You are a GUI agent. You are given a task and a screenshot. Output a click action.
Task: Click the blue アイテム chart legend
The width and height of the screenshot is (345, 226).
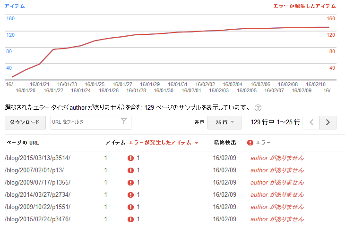[x=15, y=6]
